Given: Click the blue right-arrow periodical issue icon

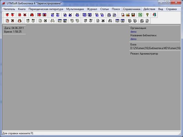Looking at the screenshot, I should [x=52, y=15].
